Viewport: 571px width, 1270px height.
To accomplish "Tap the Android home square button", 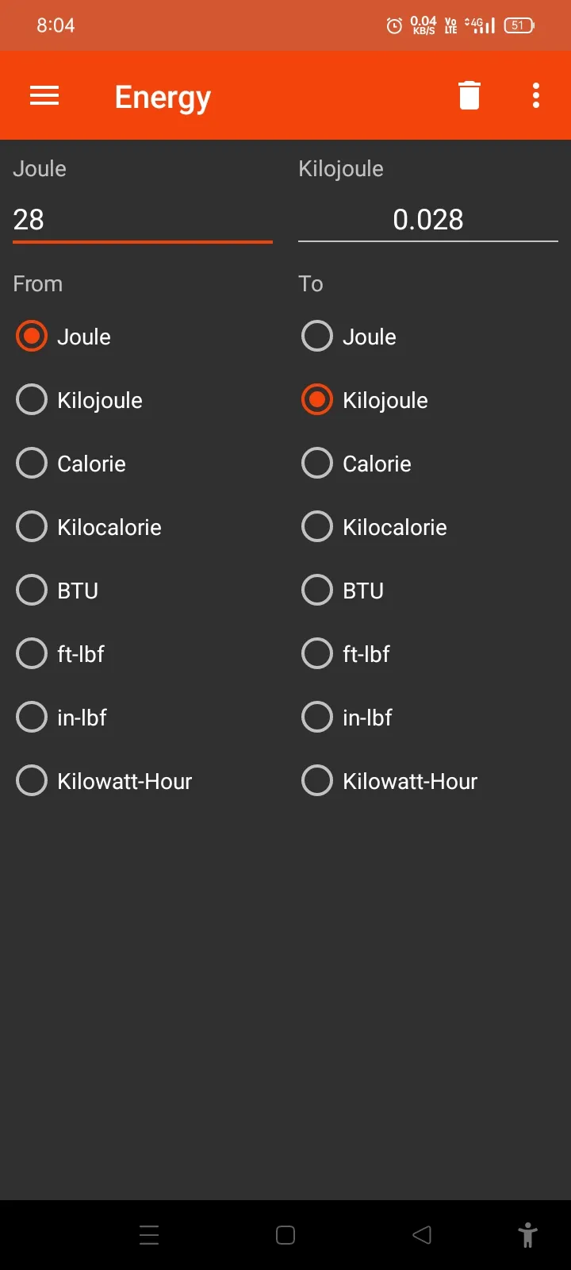I will 285,1235.
